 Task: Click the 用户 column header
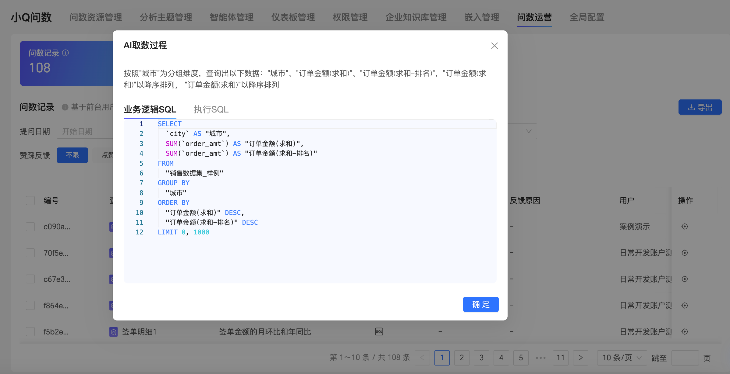point(627,200)
